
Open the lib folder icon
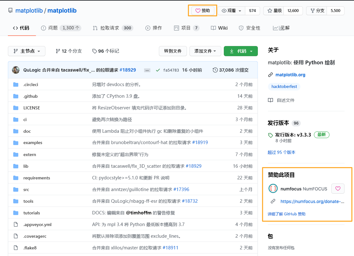point(16,166)
